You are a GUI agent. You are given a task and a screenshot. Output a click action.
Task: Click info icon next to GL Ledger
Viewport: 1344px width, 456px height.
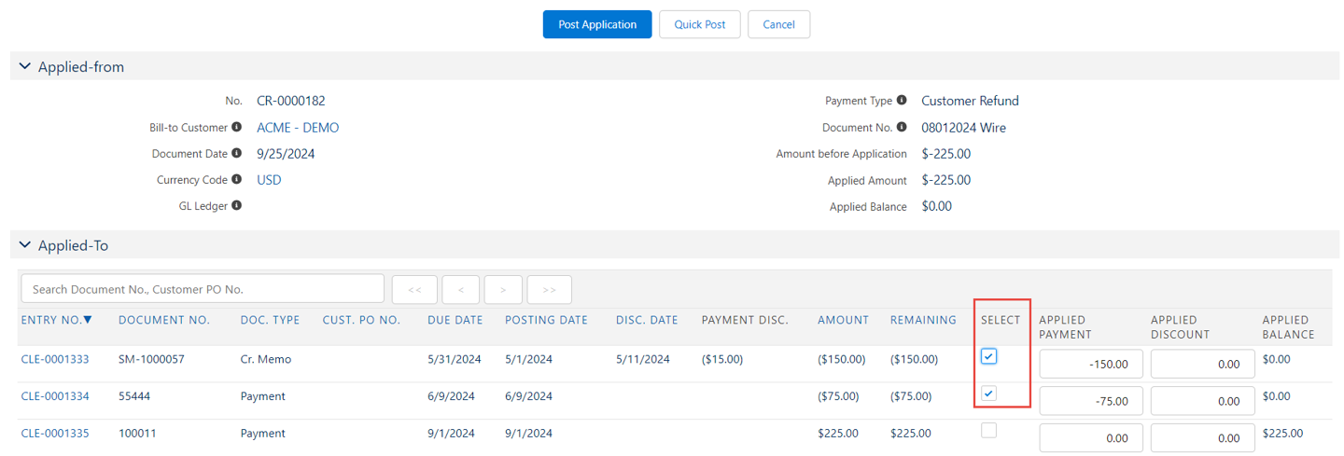(x=237, y=205)
